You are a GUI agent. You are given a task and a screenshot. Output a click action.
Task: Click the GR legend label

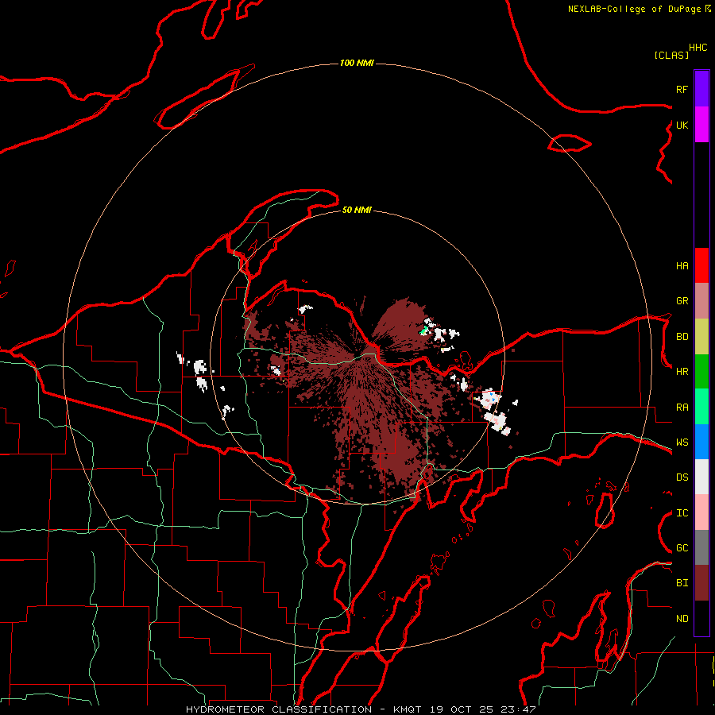click(682, 301)
